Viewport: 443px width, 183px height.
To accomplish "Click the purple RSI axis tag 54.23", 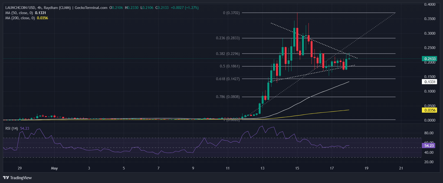I will click(x=429, y=146).
